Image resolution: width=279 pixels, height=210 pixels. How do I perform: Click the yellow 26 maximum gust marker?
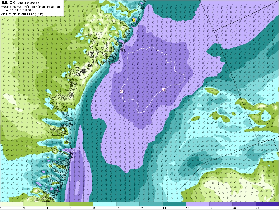click(x=133, y=20)
